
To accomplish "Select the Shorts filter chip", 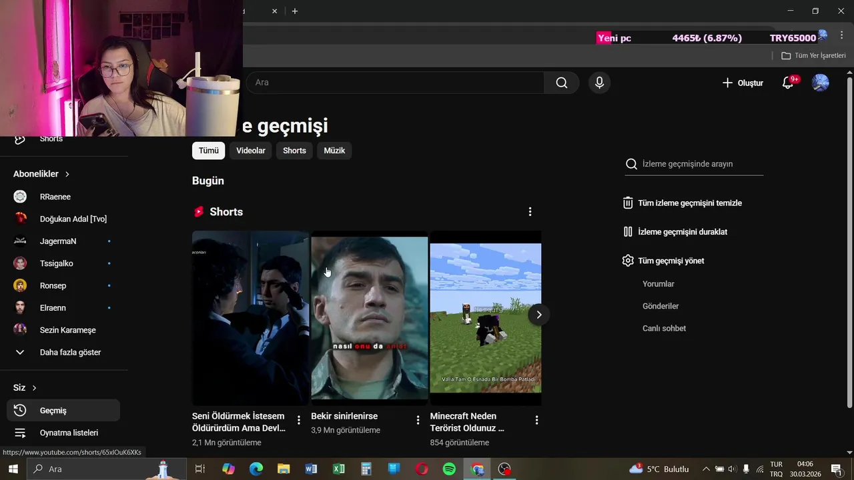I will point(294,151).
